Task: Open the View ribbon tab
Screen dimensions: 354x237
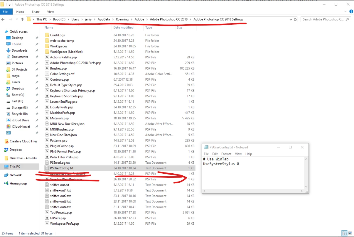Action: coord(50,12)
